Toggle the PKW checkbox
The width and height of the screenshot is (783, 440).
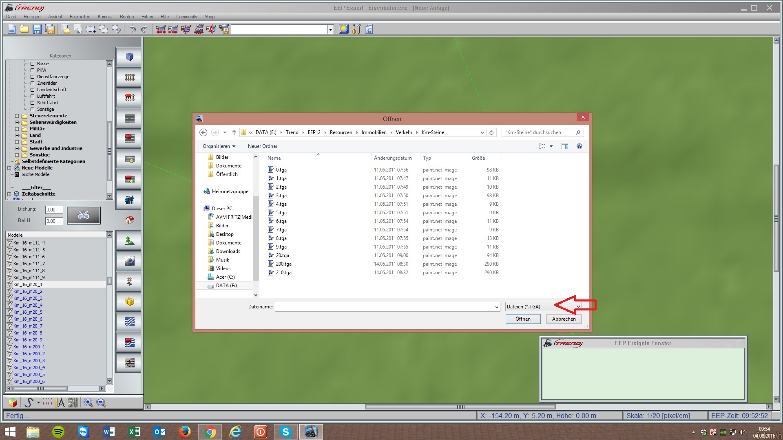(33, 70)
